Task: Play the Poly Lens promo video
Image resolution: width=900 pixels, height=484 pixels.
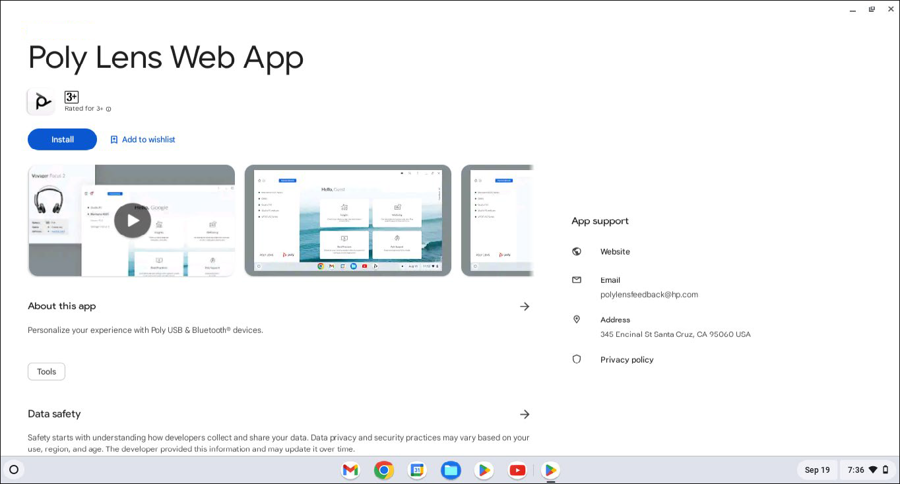Action: pos(132,220)
